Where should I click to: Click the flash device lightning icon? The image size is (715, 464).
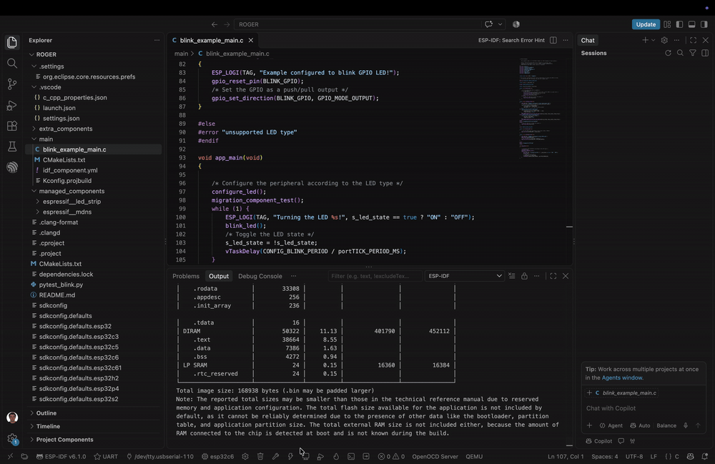(290, 456)
